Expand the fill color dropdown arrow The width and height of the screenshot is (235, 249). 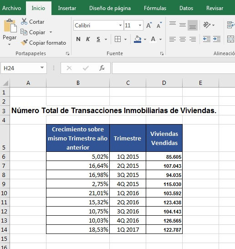145,39
